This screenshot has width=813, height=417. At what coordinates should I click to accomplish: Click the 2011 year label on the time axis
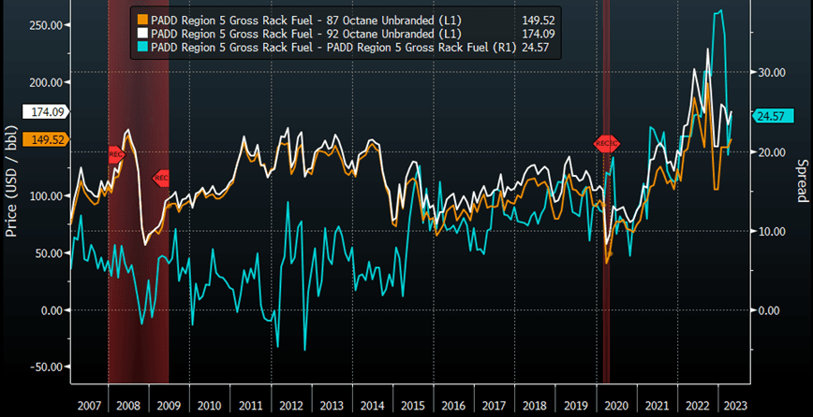(250, 405)
